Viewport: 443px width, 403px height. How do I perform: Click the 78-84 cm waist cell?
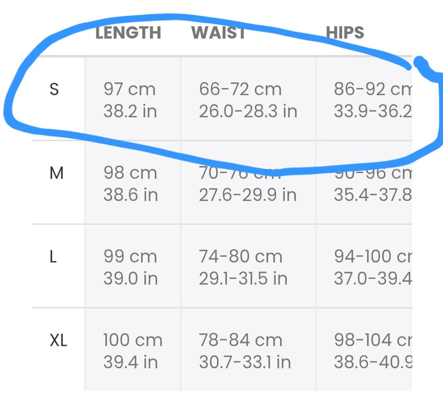pos(248,350)
